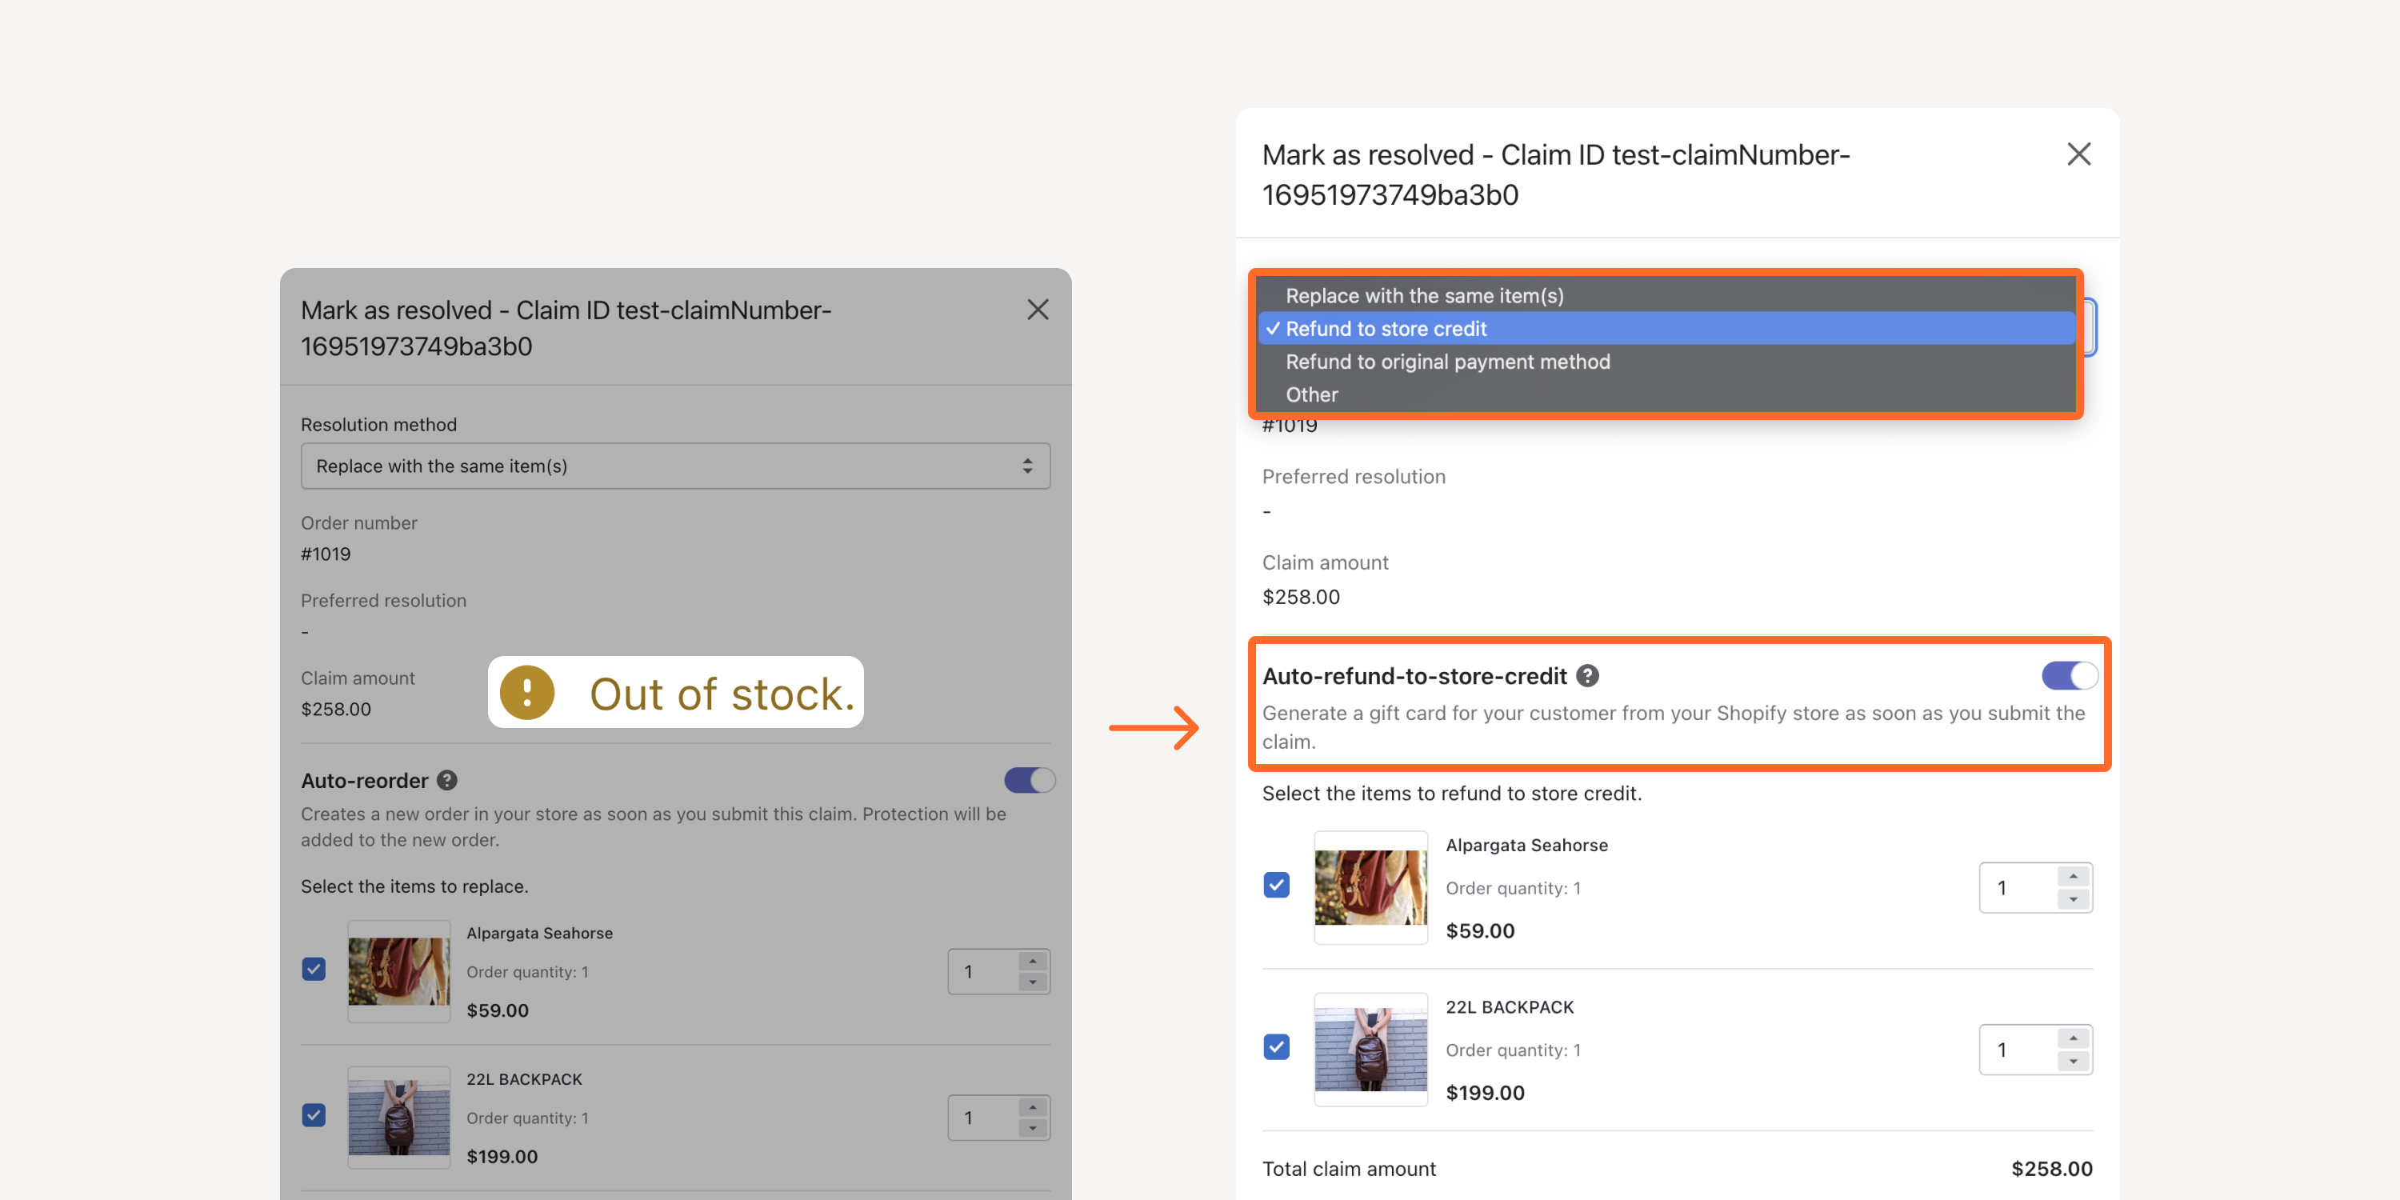Click $199.00 price in right dialog
The image size is (2400, 1200).
(1485, 1092)
